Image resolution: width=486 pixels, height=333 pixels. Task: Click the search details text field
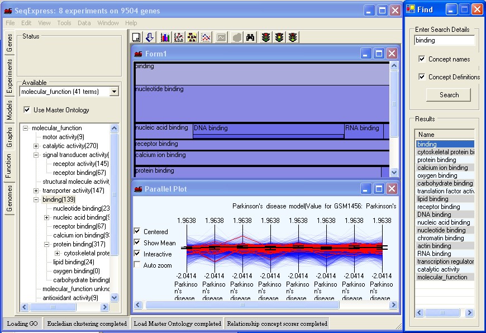pyautogui.click(x=444, y=40)
